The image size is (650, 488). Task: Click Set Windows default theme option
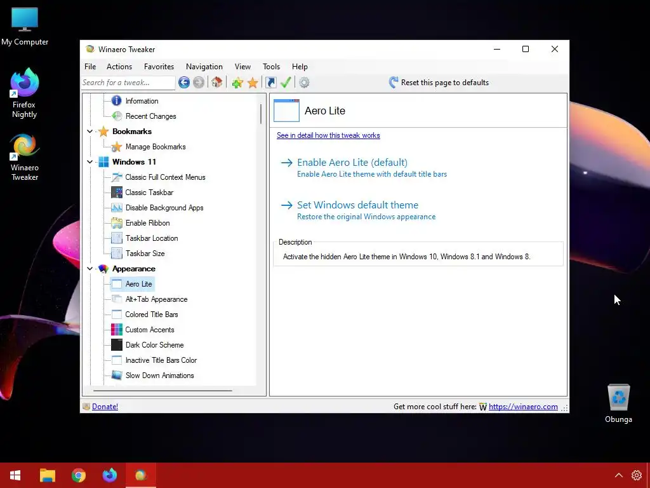point(358,210)
